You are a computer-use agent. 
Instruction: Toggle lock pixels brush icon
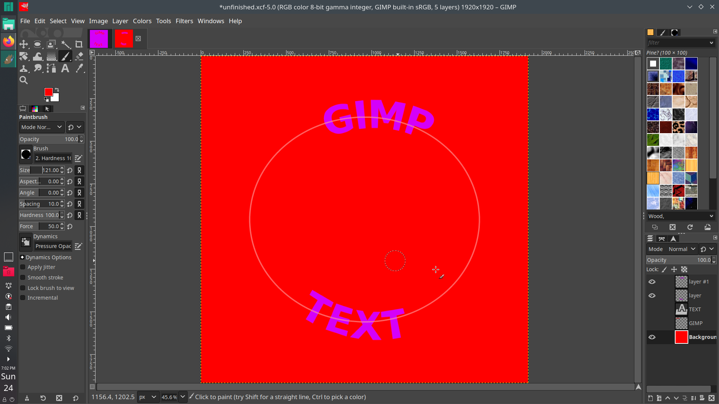pyautogui.click(x=664, y=269)
